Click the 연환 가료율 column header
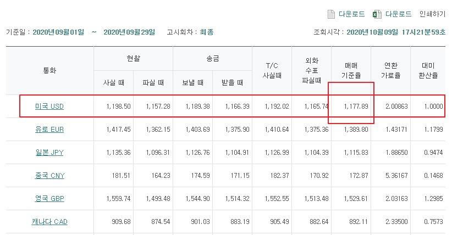 pos(390,71)
